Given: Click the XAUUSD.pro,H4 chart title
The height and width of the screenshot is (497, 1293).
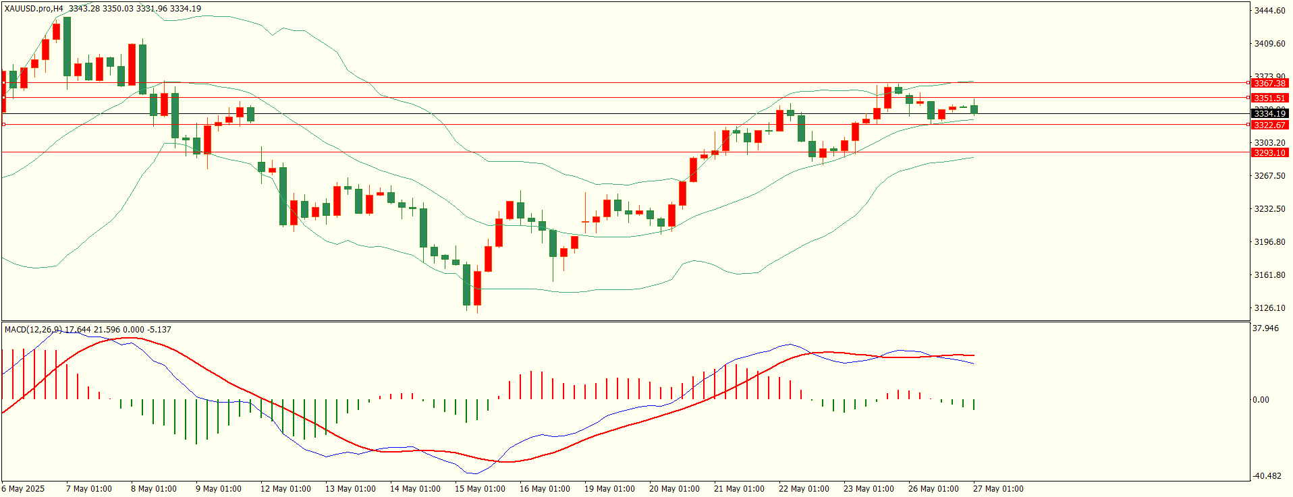Looking at the screenshot, I should pyautogui.click(x=34, y=9).
